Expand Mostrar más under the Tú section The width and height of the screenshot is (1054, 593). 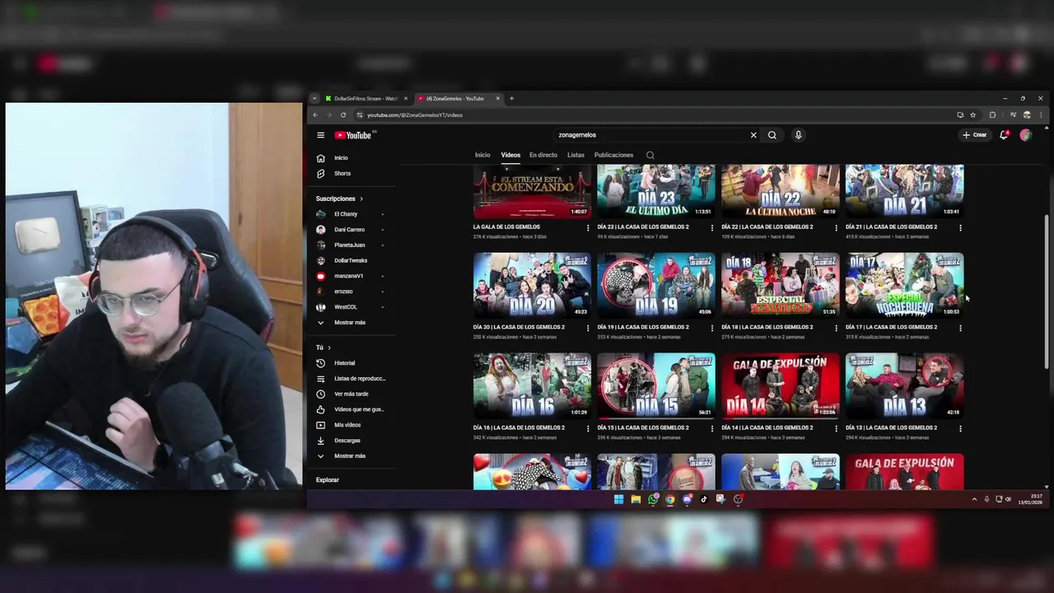(x=351, y=455)
